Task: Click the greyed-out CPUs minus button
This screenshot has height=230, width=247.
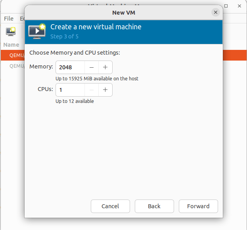Action: point(92,90)
